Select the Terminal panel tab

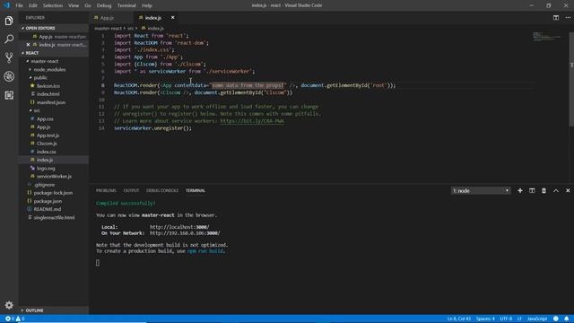pyautogui.click(x=196, y=191)
